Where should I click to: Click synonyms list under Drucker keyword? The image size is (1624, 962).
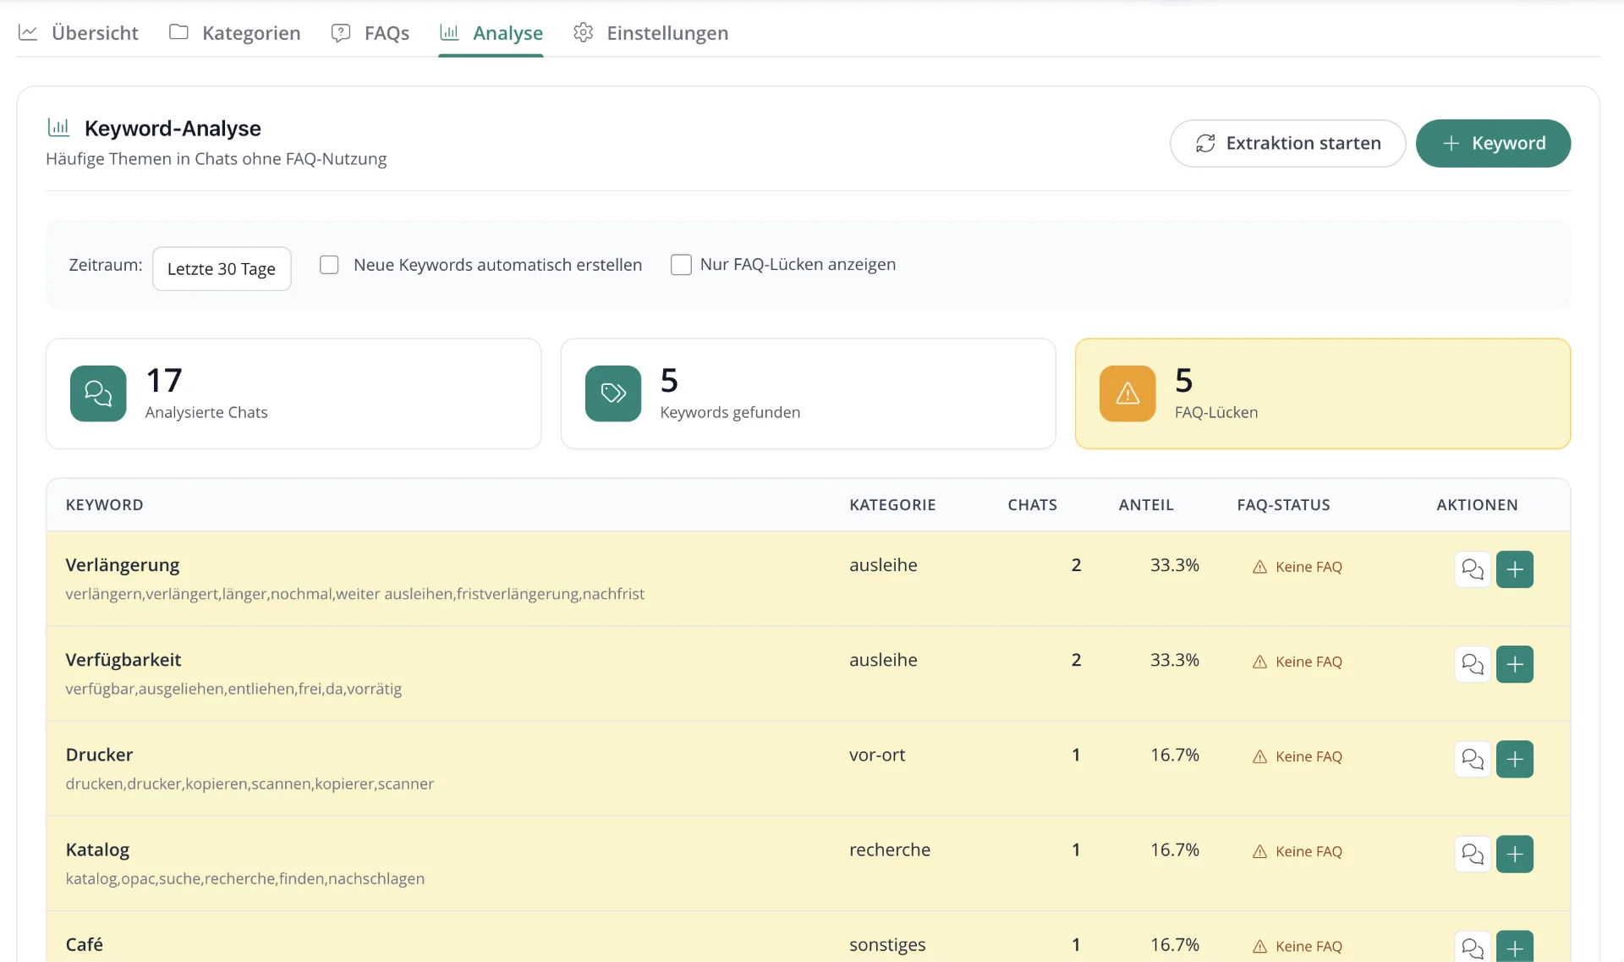point(250,784)
